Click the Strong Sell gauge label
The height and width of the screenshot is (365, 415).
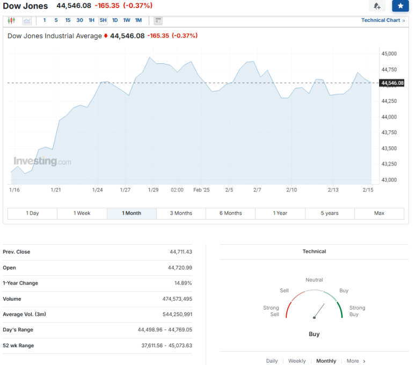271,311
